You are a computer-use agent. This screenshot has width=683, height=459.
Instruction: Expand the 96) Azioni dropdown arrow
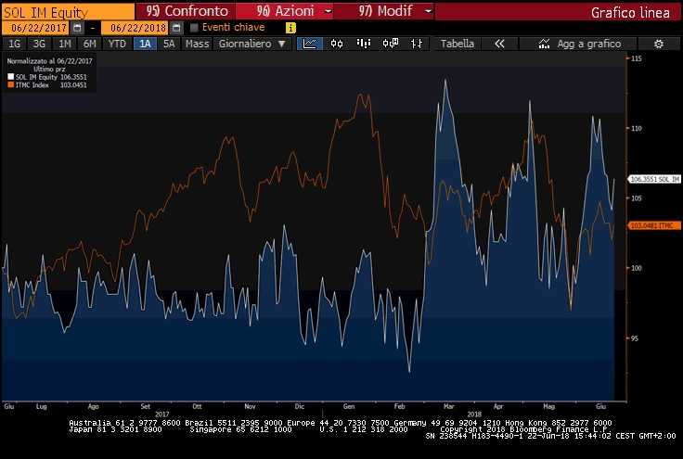coord(328,11)
